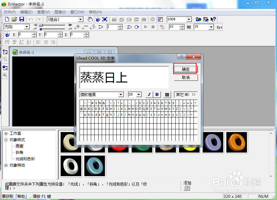Viewport: 277px width, 200px height.
Task: Toggle Ping-Pong animation mode
Action: coord(129,27)
